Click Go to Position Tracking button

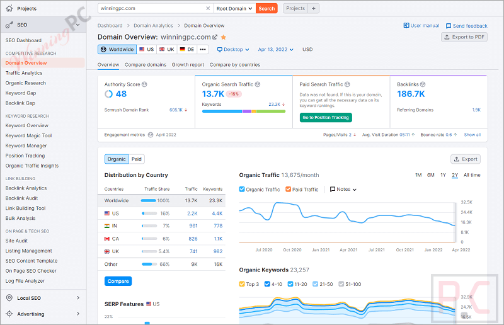pyautogui.click(x=326, y=117)
